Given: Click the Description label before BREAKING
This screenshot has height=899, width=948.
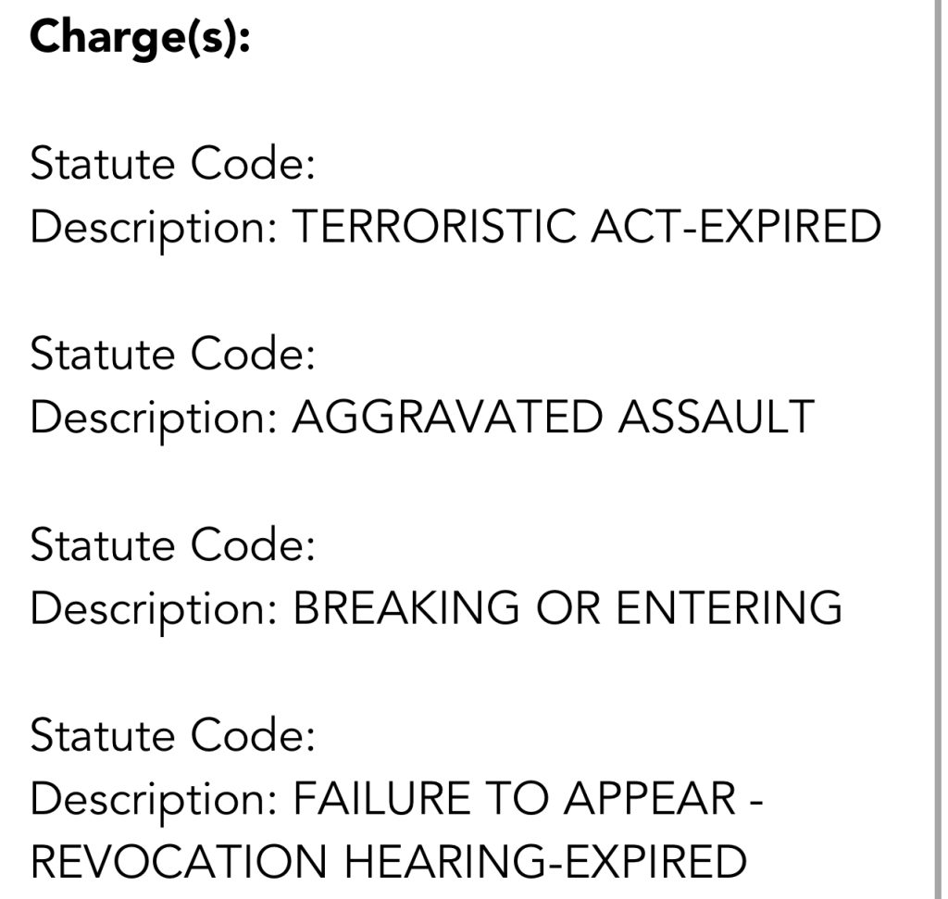Looking at the screenshot, I should [154, 609].
